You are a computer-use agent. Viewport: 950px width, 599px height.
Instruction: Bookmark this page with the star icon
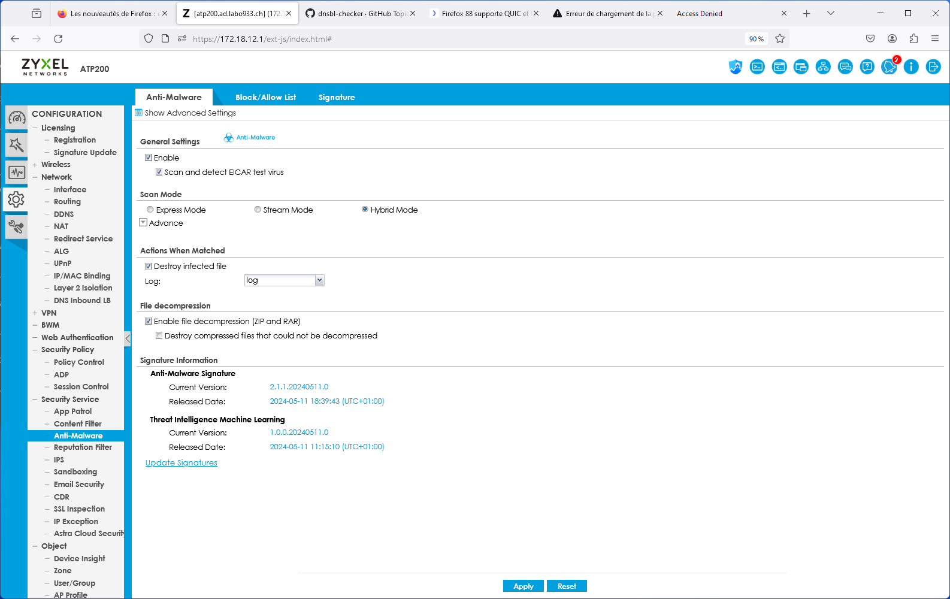click(780, 39)
